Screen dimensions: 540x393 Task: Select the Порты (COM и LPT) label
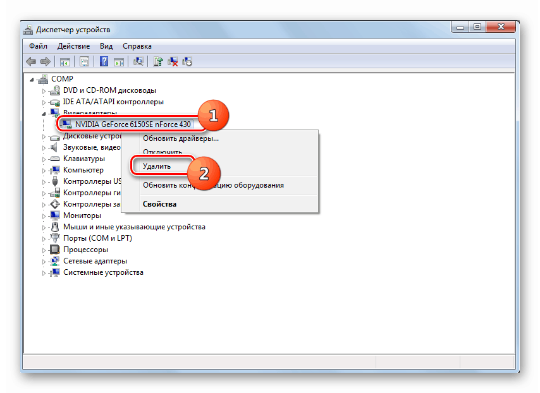[97, 238]
